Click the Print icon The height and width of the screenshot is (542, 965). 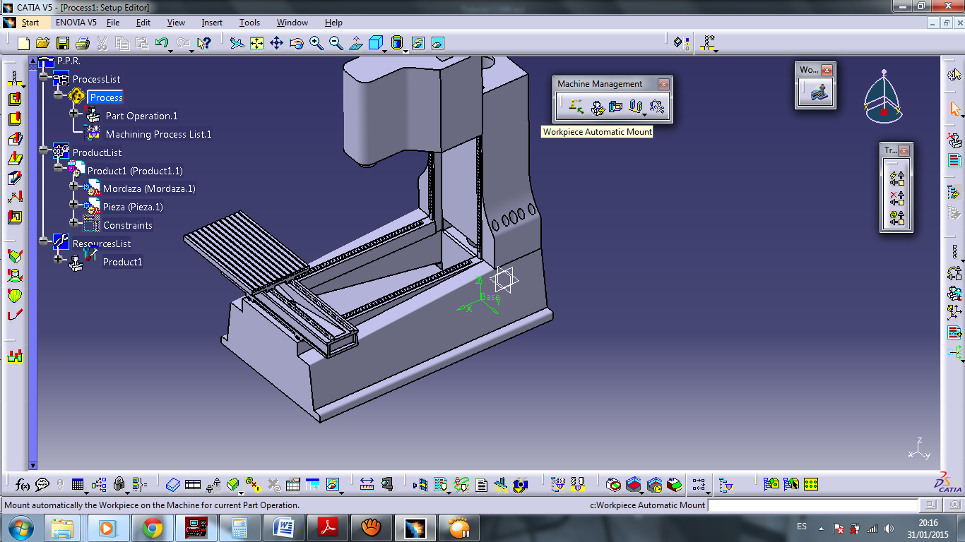pos(82,43)
